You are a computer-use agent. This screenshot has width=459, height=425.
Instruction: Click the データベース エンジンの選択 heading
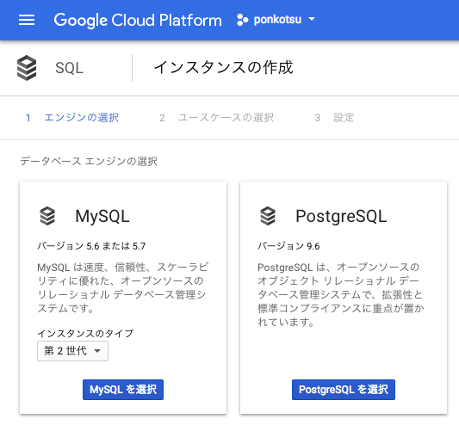(89, 161)
